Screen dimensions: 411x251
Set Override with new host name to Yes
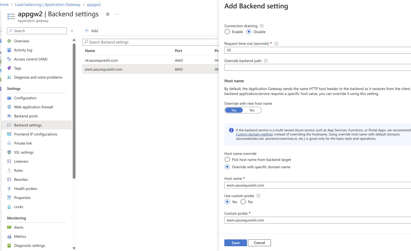[234, 110]
